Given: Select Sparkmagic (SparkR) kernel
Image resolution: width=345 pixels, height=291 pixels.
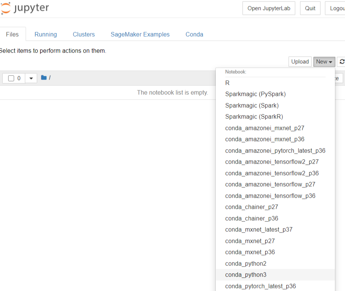Looking at the screenshot, I should coord(275,117).
